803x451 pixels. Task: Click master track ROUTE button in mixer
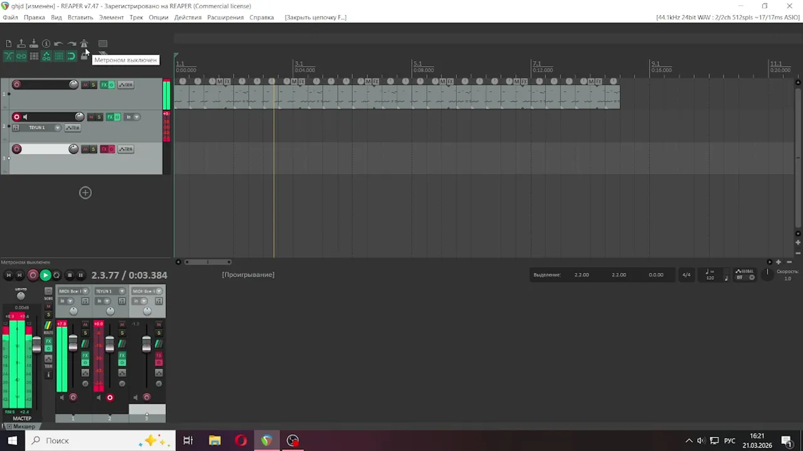pos(48,328)
